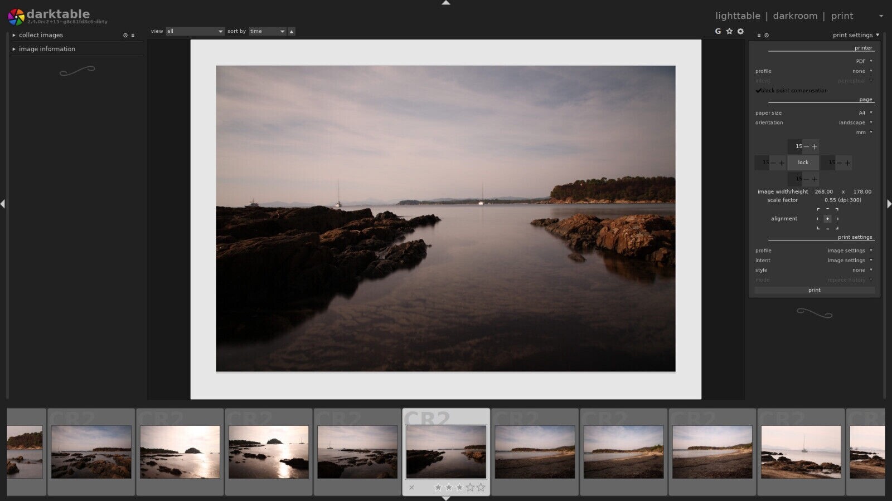Click the print button
892x501 pixels.
tap(814, 289)
